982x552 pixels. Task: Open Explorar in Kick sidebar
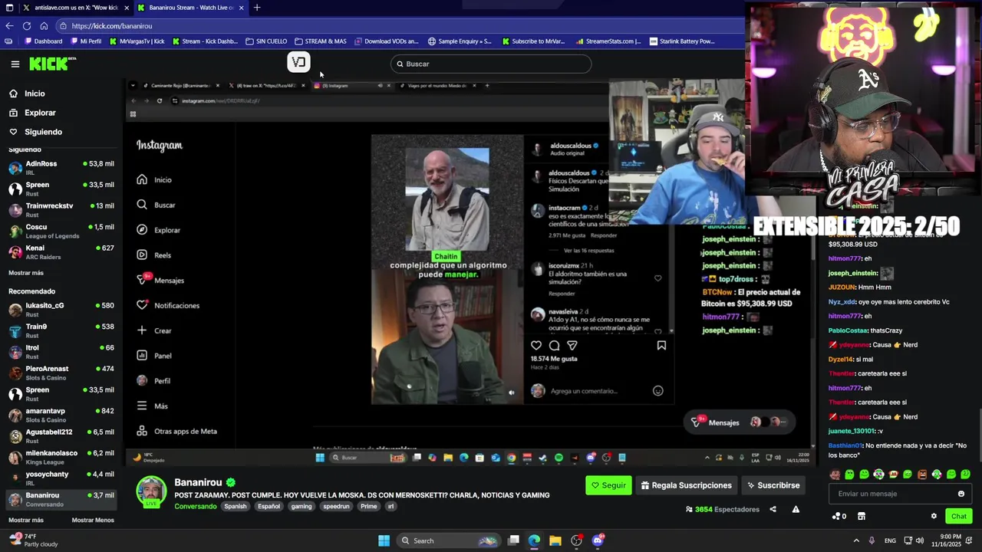tap(40, 113)
